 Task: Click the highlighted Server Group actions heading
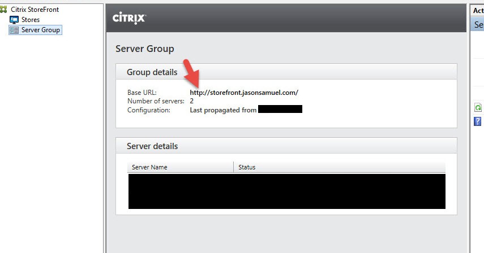[478, 25]
